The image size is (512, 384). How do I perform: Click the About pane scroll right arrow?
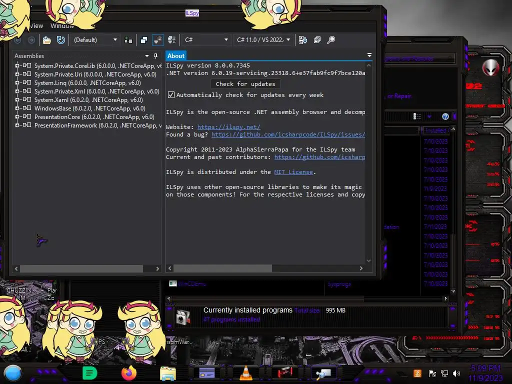click(361, 268)
